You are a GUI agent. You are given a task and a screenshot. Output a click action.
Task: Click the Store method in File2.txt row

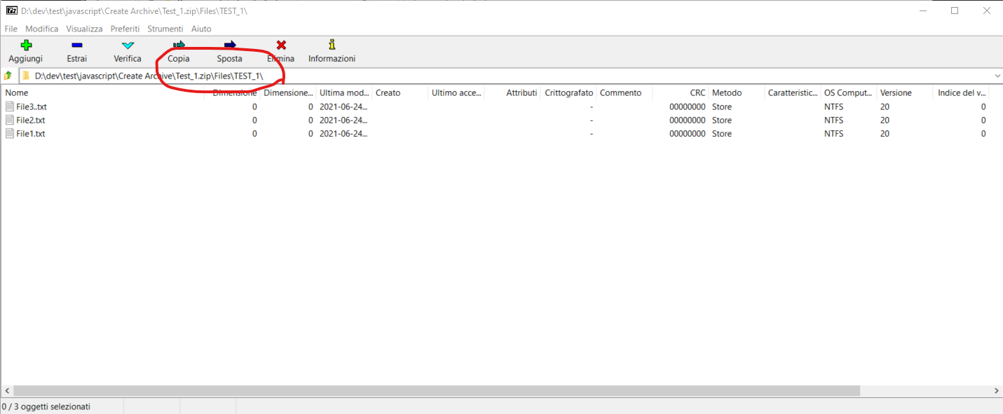[x=722, y=120]
